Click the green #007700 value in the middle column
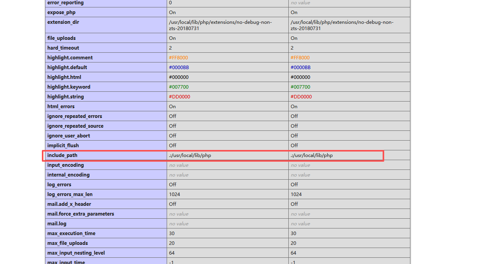 point(179,87)
